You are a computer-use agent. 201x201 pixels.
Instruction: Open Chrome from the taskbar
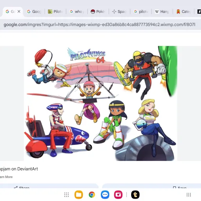click(92, 195)
